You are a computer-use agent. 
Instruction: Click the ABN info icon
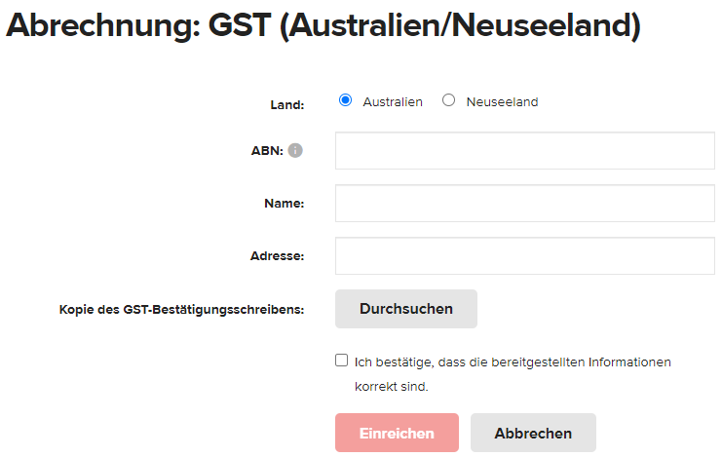click(x=295, y=150)
